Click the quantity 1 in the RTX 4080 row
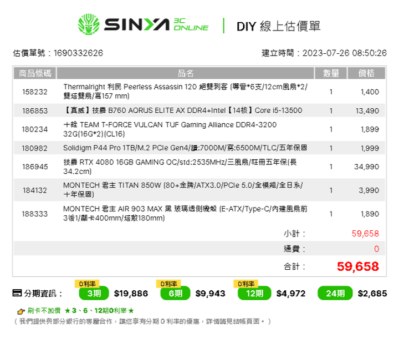The image size is (399, 338). tap(331, 167)
